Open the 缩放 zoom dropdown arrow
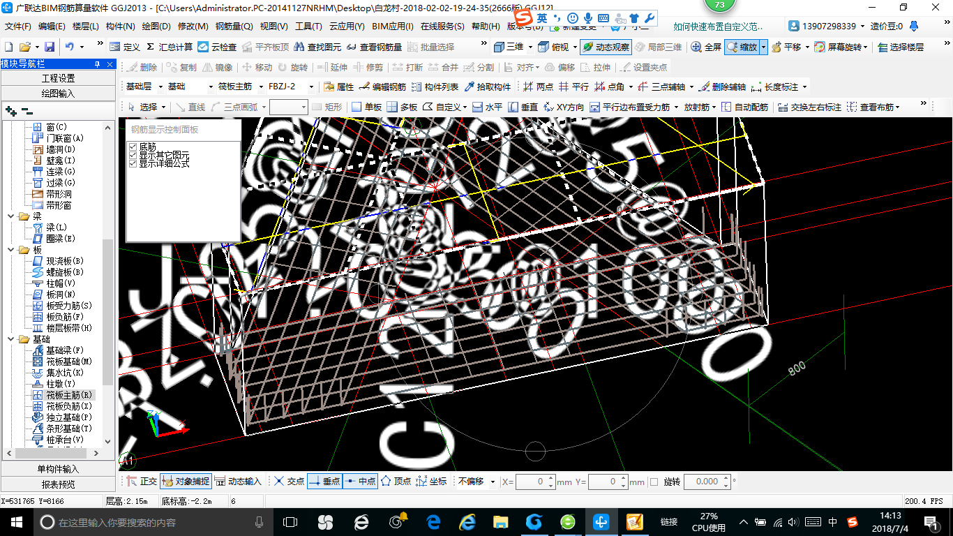This screenshot has width=953, height=536. point(764,47)
